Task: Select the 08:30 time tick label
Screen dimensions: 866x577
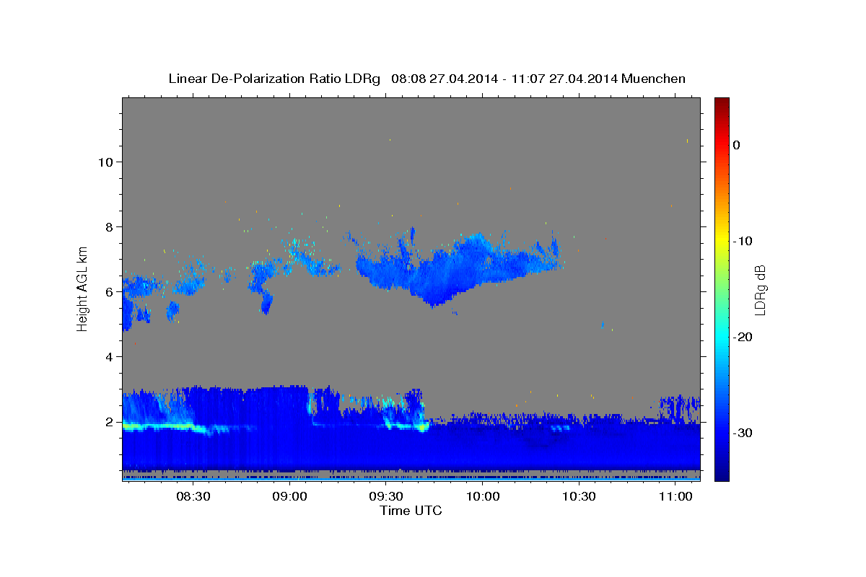Action: click(x=193, y=496)
